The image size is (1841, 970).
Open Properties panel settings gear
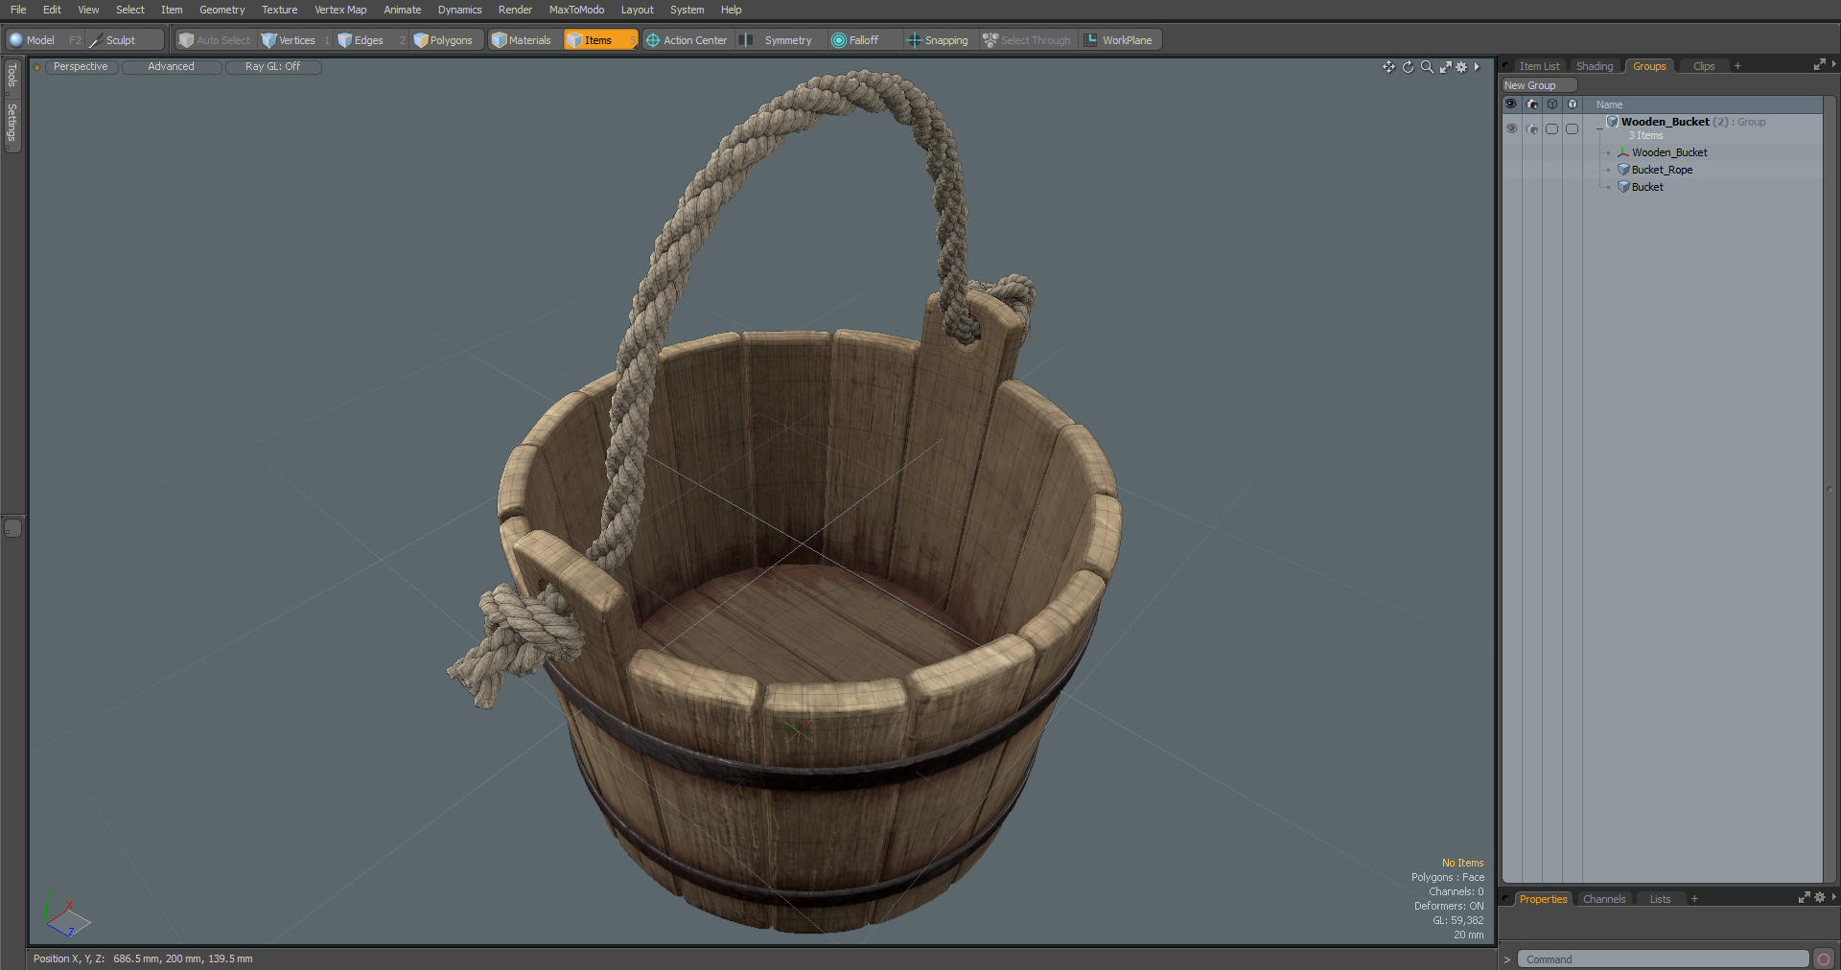pyautogui.click(x=1820, y=898)
